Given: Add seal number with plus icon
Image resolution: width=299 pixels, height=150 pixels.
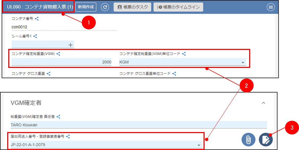Looking at the screenshot, I should 71,45.
